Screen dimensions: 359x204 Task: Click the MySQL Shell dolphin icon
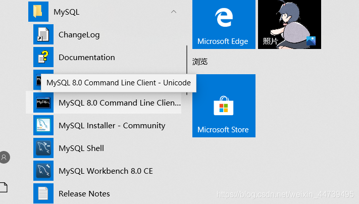click(x=43, y=148)
